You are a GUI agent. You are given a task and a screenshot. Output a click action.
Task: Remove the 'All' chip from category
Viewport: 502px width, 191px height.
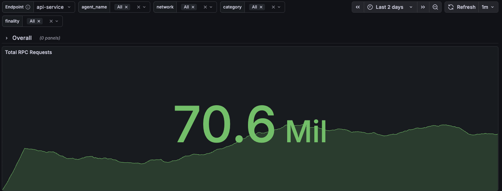click(261, 7)
